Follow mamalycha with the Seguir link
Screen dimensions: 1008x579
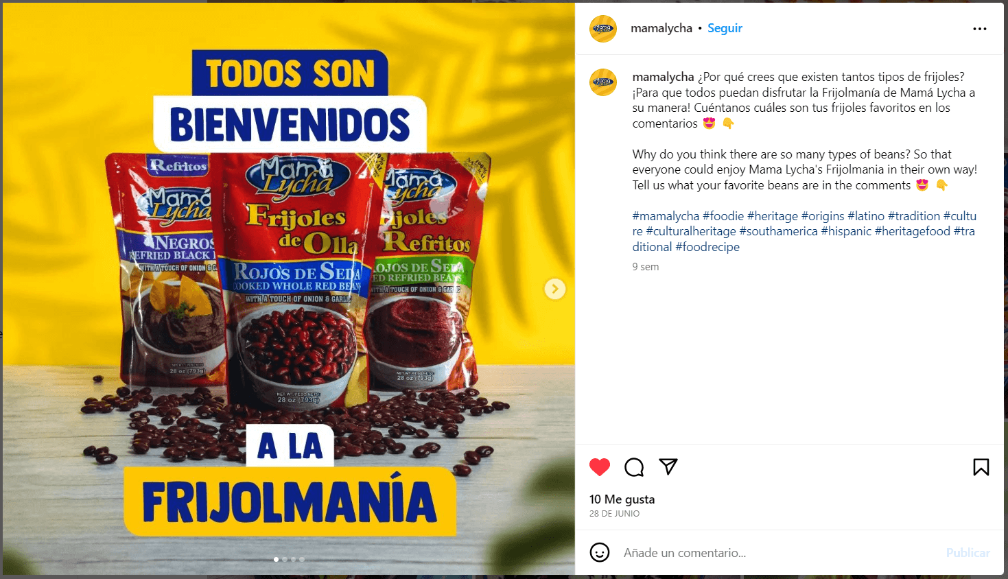(x=725, y=28)
